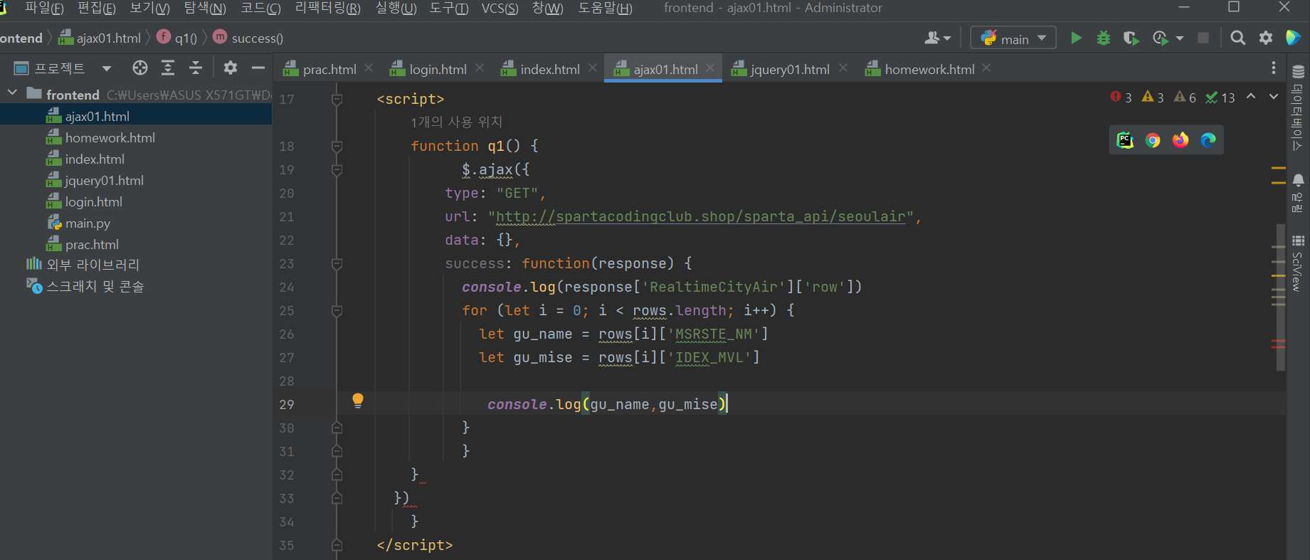Click the typos count showing 13
The height and width of the screenshot is (560, 1310).
(1220, 97)
